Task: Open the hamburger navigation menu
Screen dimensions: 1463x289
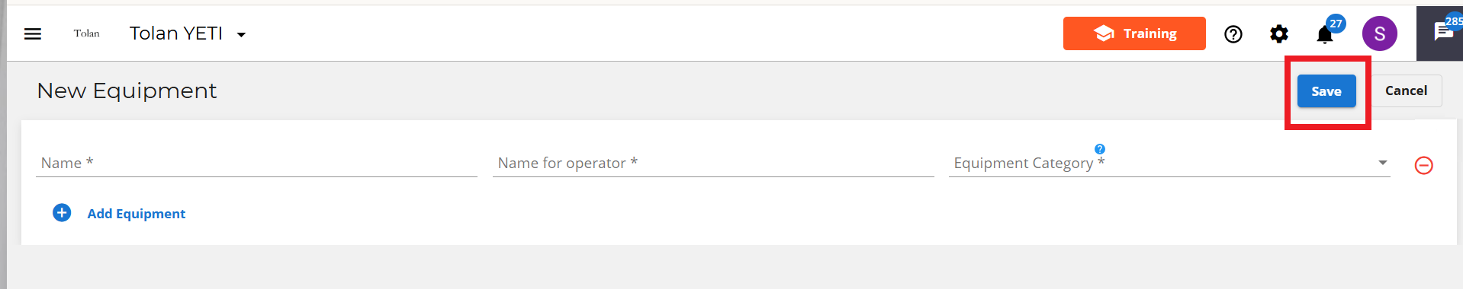Action: click(x=33, y=33)
